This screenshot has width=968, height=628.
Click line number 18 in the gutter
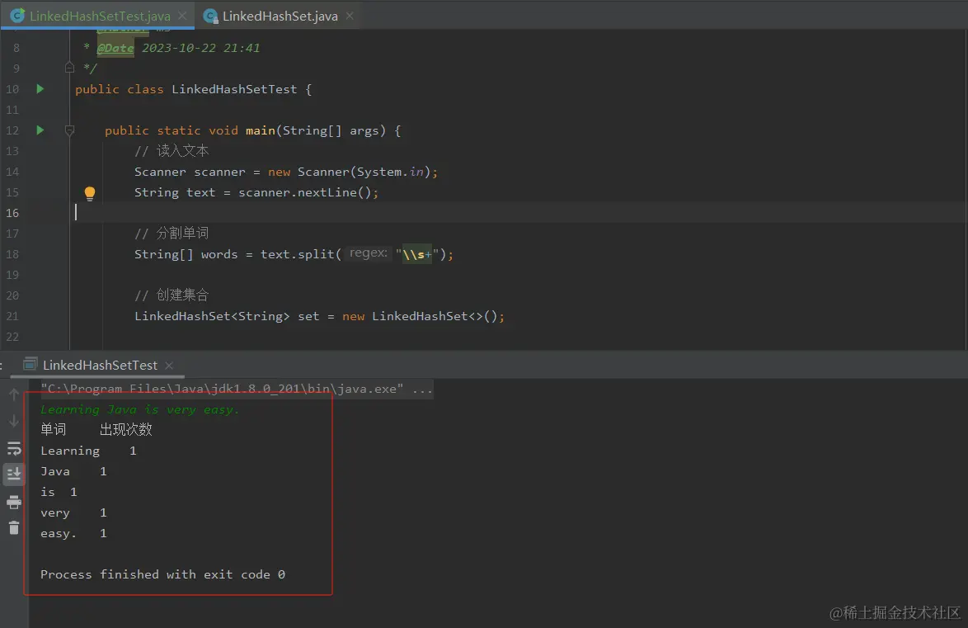click(x=12, y=254)
